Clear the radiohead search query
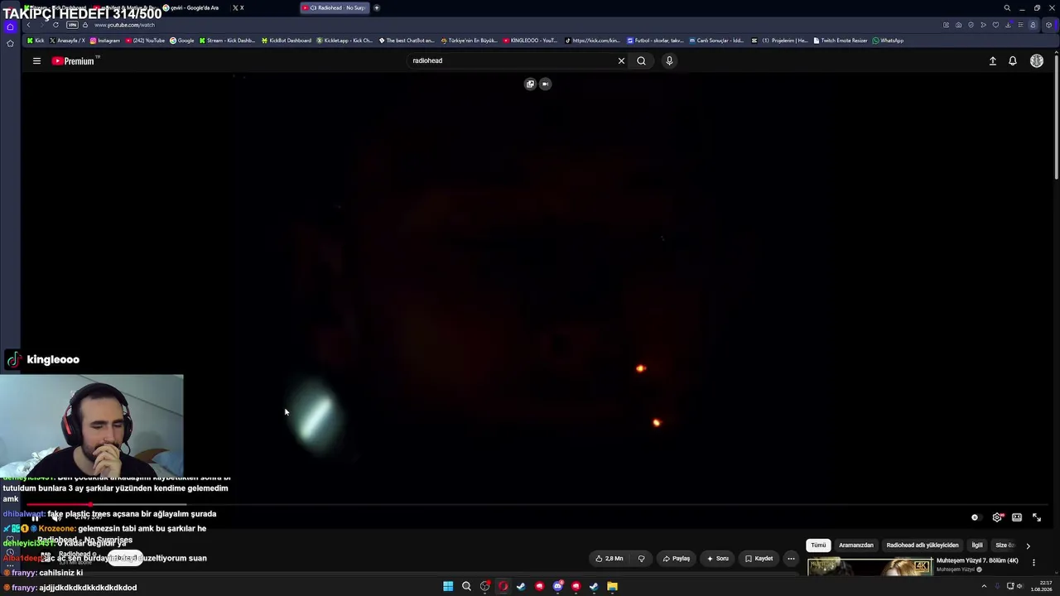 [x=621, y=60]
